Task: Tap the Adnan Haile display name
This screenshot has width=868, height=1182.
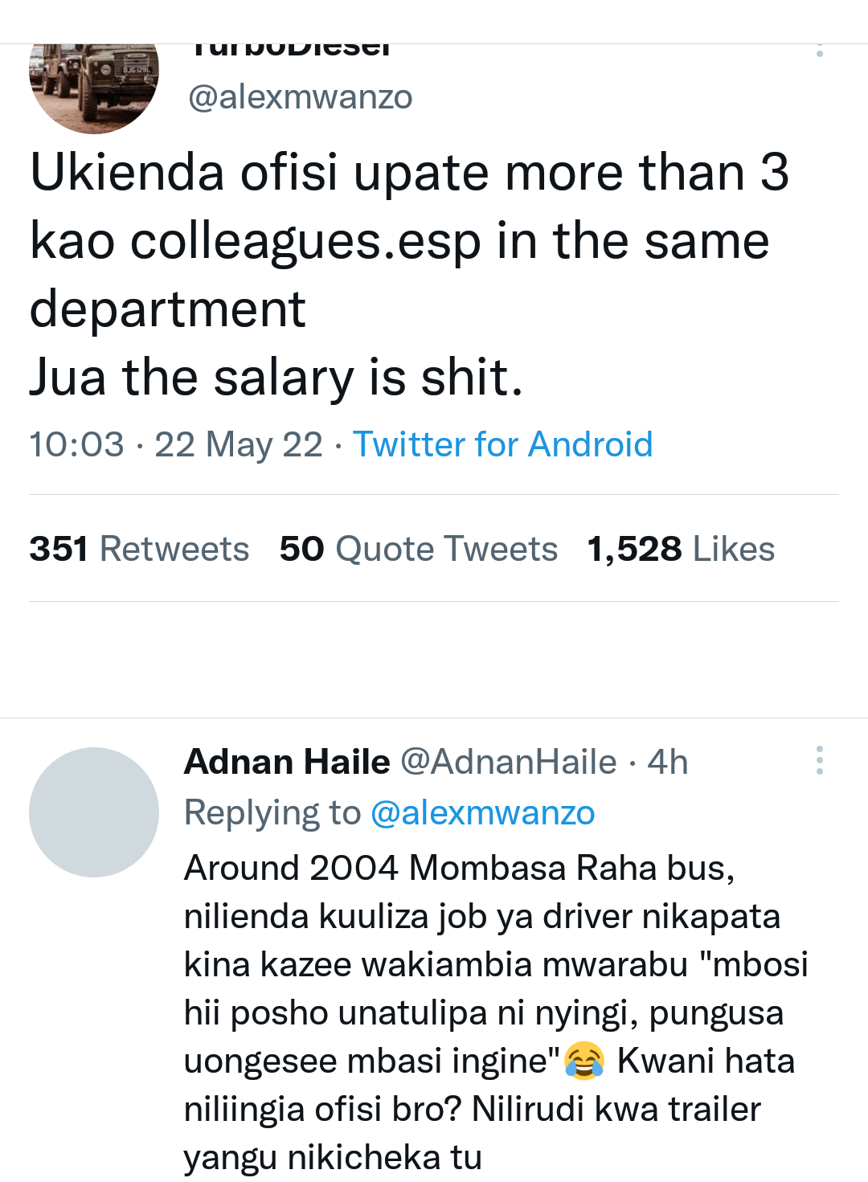Action: tap(287, 762)
